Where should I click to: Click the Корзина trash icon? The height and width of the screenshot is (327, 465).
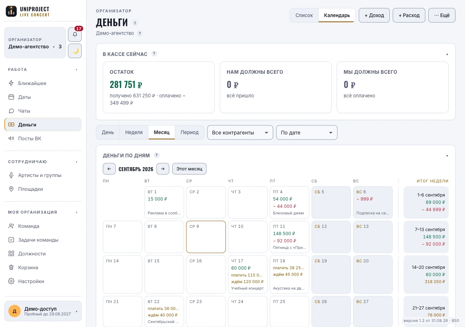[11, 267]
